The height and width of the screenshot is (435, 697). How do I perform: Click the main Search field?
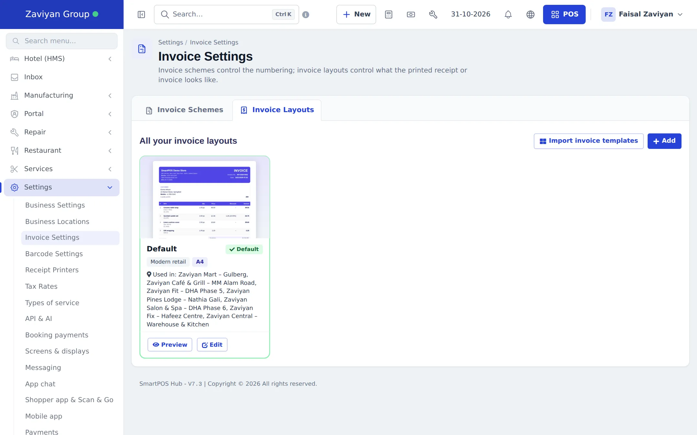[x=226, y=15]
